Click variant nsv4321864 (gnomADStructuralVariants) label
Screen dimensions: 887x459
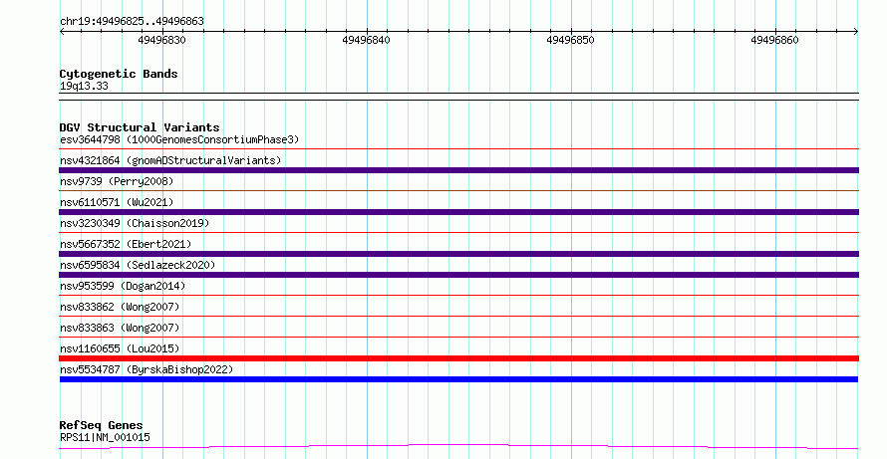coord(170,160)
